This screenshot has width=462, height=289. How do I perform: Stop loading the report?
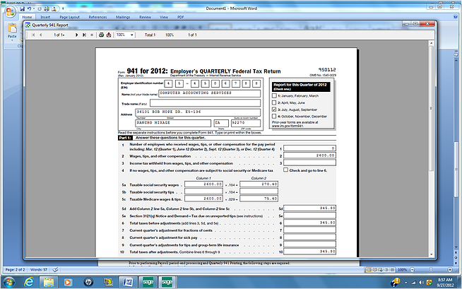pyautogui.click(x=92, y=35)
